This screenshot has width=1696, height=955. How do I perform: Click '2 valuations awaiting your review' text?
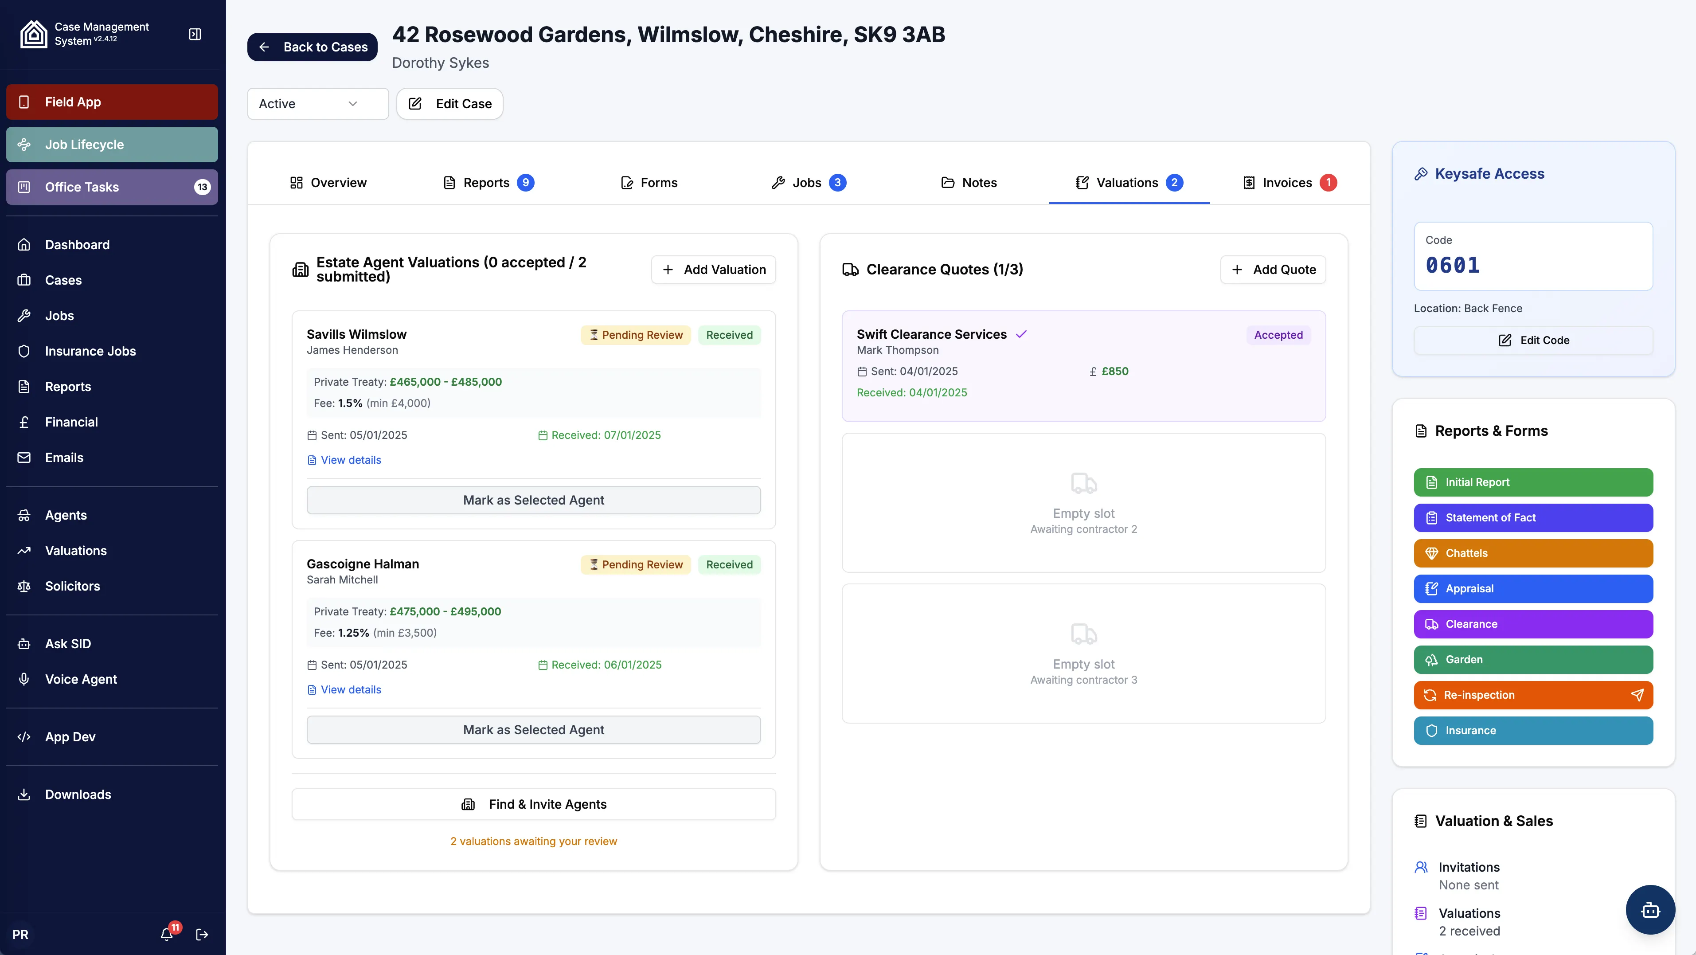click(533, 841)
